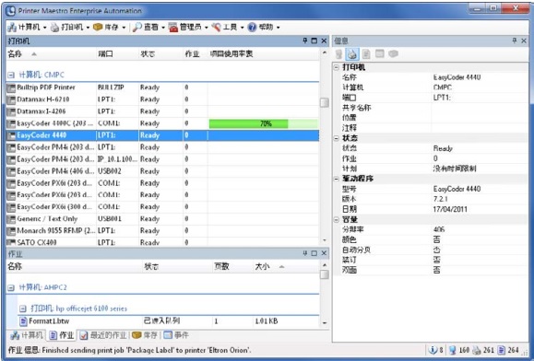
Task: Select EasyCoder PM4i on USB002 port
Action: click(162, 171)
